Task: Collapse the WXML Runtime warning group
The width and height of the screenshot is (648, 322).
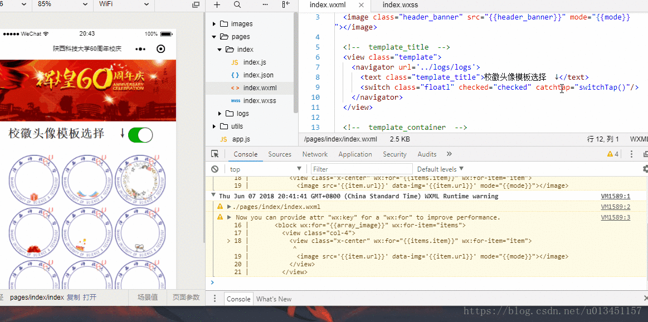Action: click(x=213, y=194)
